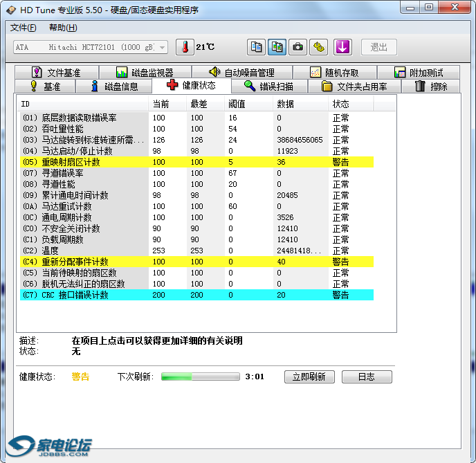The width and height of the screenshot is (476, 463).
Task: Click the copy screenshot to clipboard icon
Action: pos(277,47)
